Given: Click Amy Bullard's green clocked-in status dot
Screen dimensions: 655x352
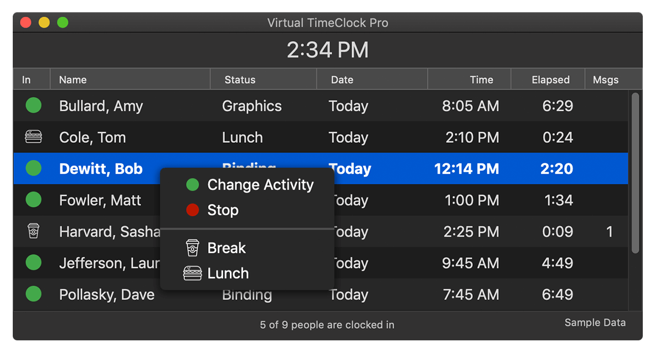Looking at the screenshot, I should [33, 105].
